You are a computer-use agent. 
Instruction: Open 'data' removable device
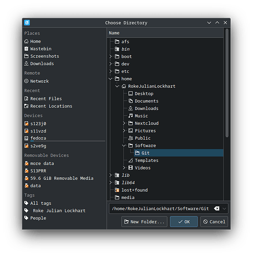pos(32,186)
